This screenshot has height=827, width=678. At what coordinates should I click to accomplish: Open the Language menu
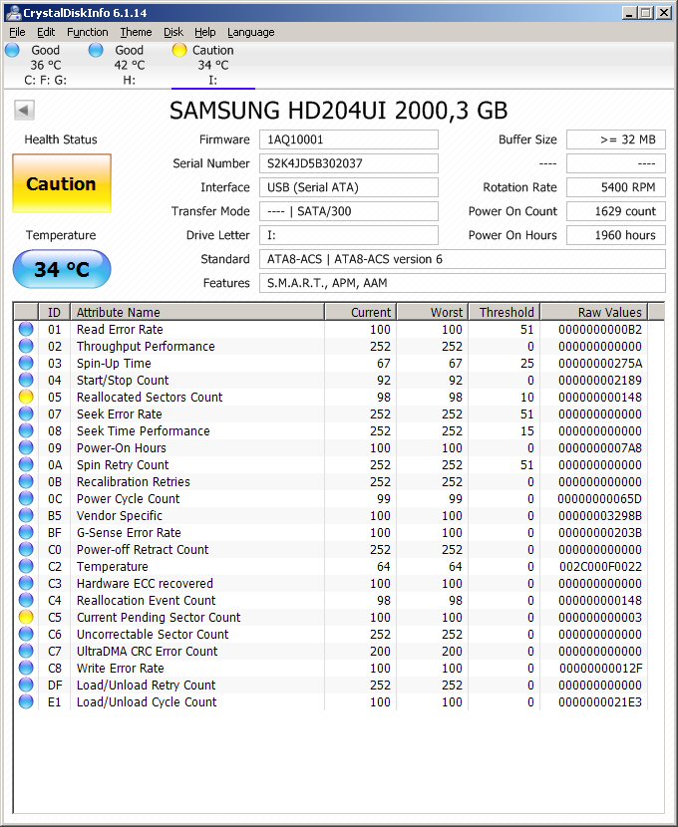(250, 32)
